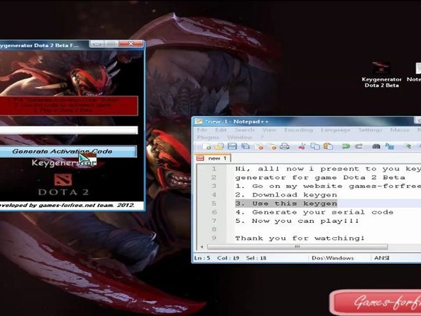Click line '4. Generate your serial code'
Viewport: 421px width, 316px height.
click(314, 212)
